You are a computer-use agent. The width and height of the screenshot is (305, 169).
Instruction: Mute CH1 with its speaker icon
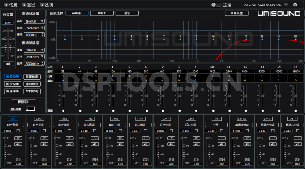point(18,144)
